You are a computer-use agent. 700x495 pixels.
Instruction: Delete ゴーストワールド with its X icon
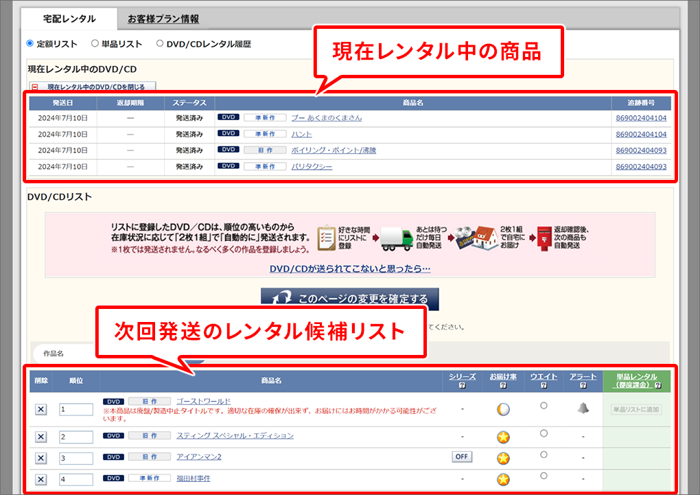[x=40, y=409]
